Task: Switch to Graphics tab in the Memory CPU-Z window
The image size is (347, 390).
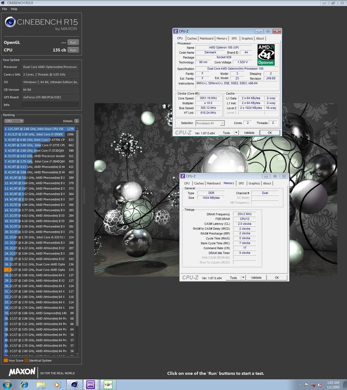Action: (x=254, y=183)
